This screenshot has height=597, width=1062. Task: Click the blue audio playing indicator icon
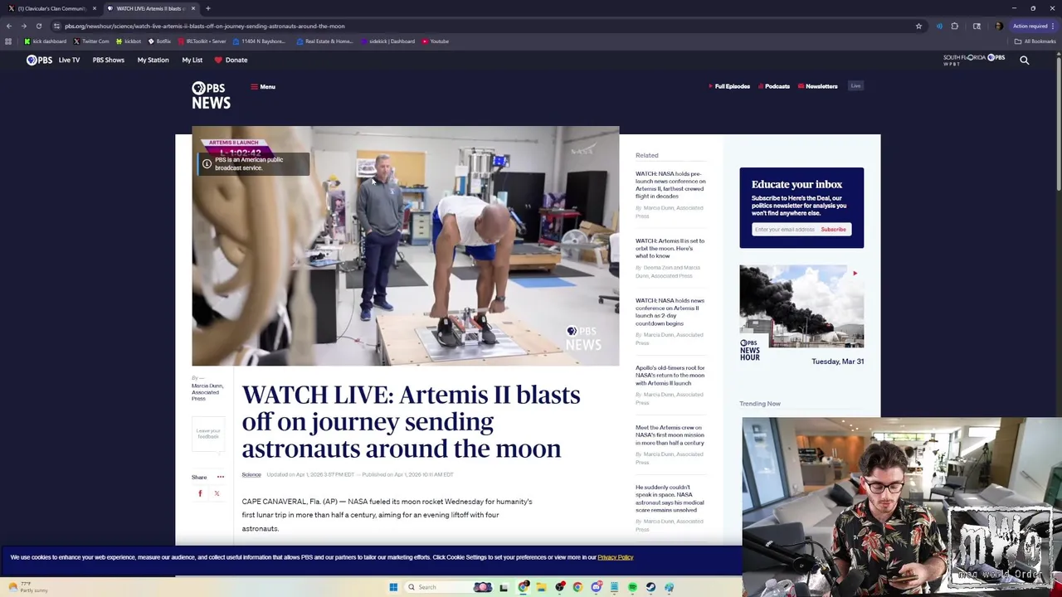coord(939,26)
